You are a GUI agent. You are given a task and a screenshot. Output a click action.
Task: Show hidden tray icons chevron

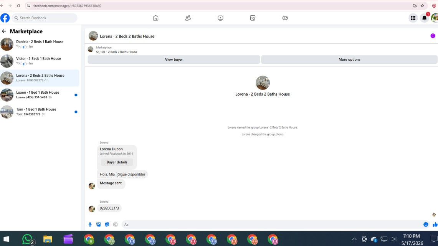354,239
